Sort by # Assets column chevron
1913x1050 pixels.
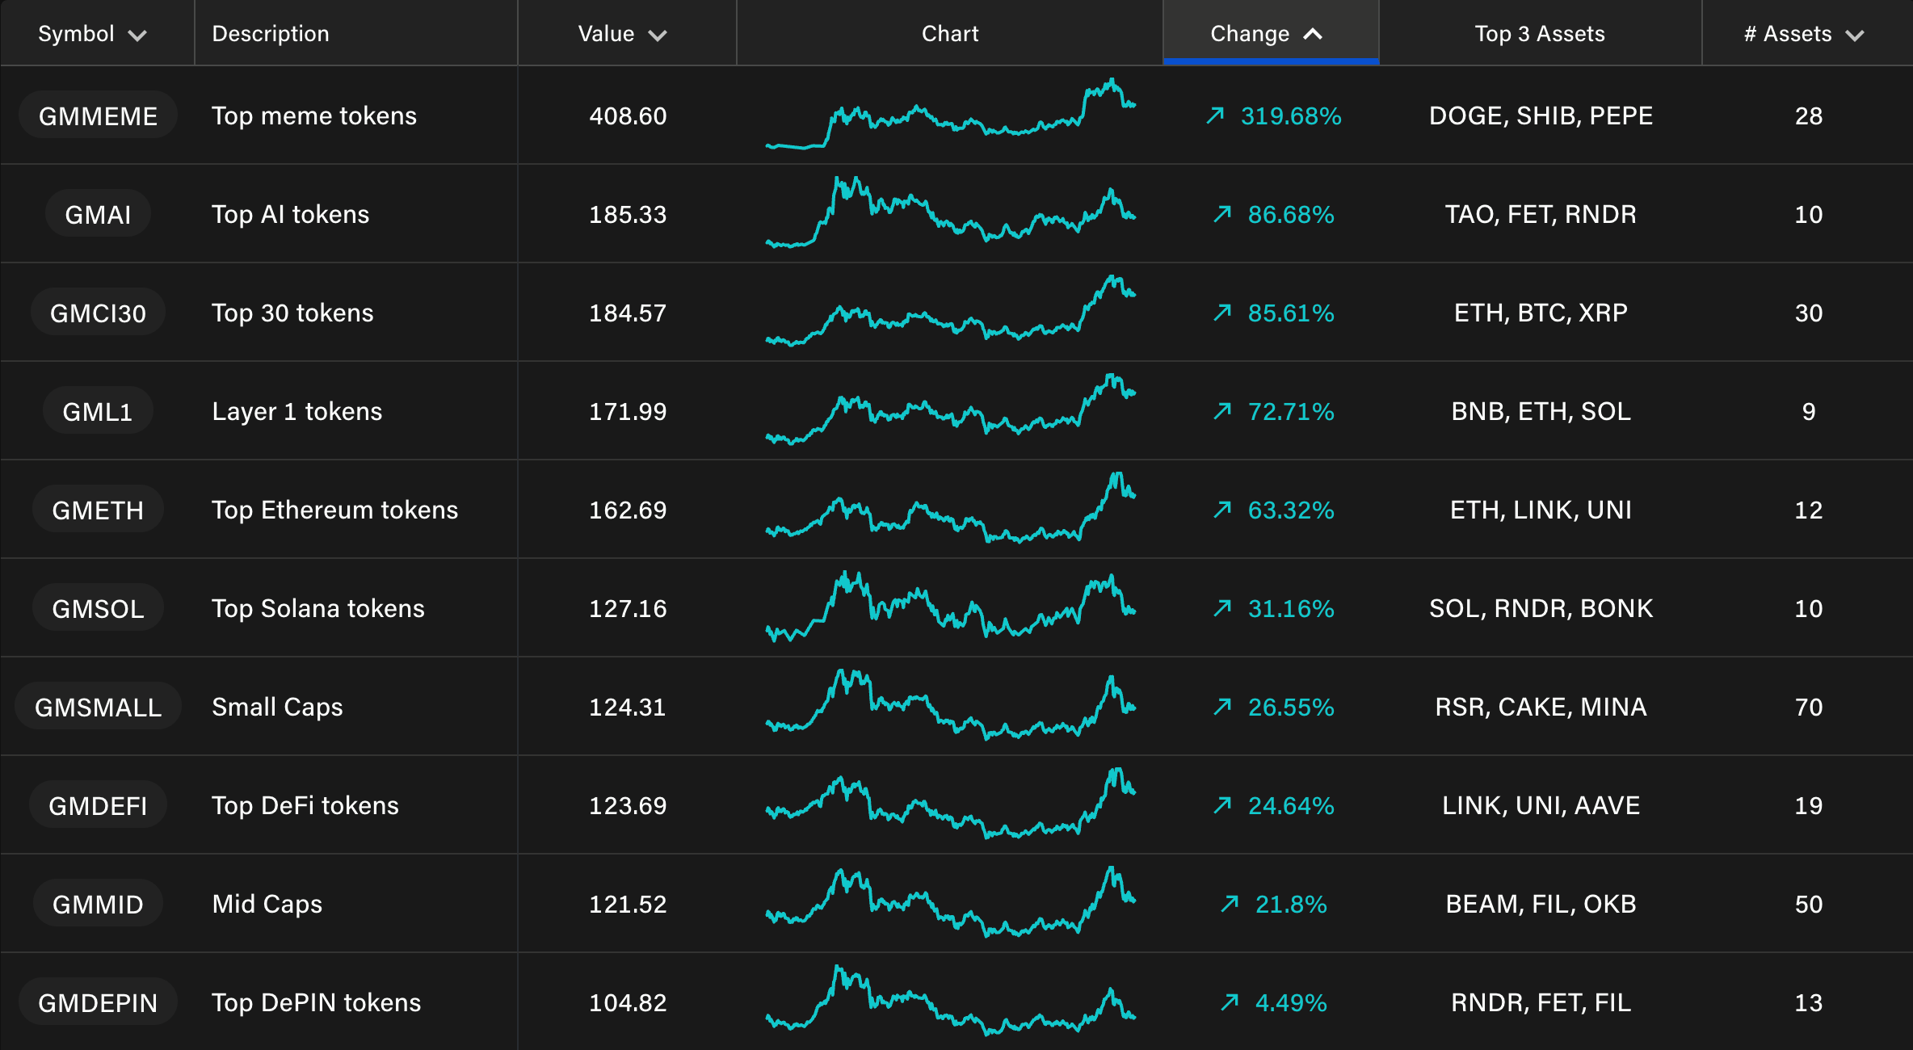tap(1855, 35)
